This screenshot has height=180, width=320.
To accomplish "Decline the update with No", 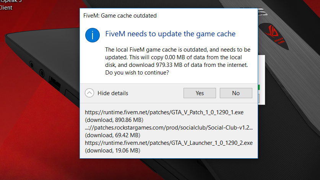I will click(x=236, y=93).
